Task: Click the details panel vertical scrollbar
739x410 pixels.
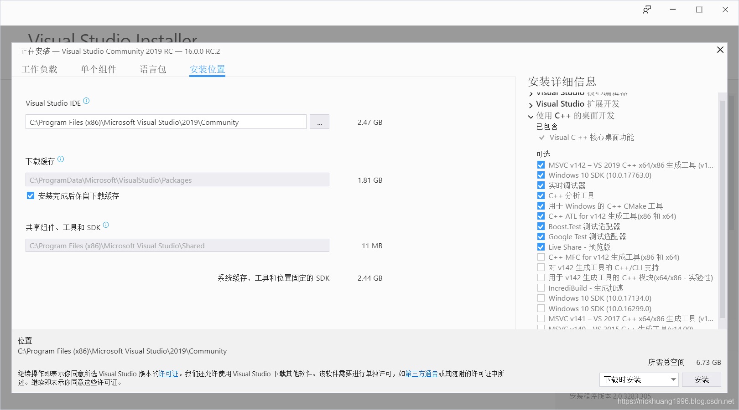Action: point(723,210)
